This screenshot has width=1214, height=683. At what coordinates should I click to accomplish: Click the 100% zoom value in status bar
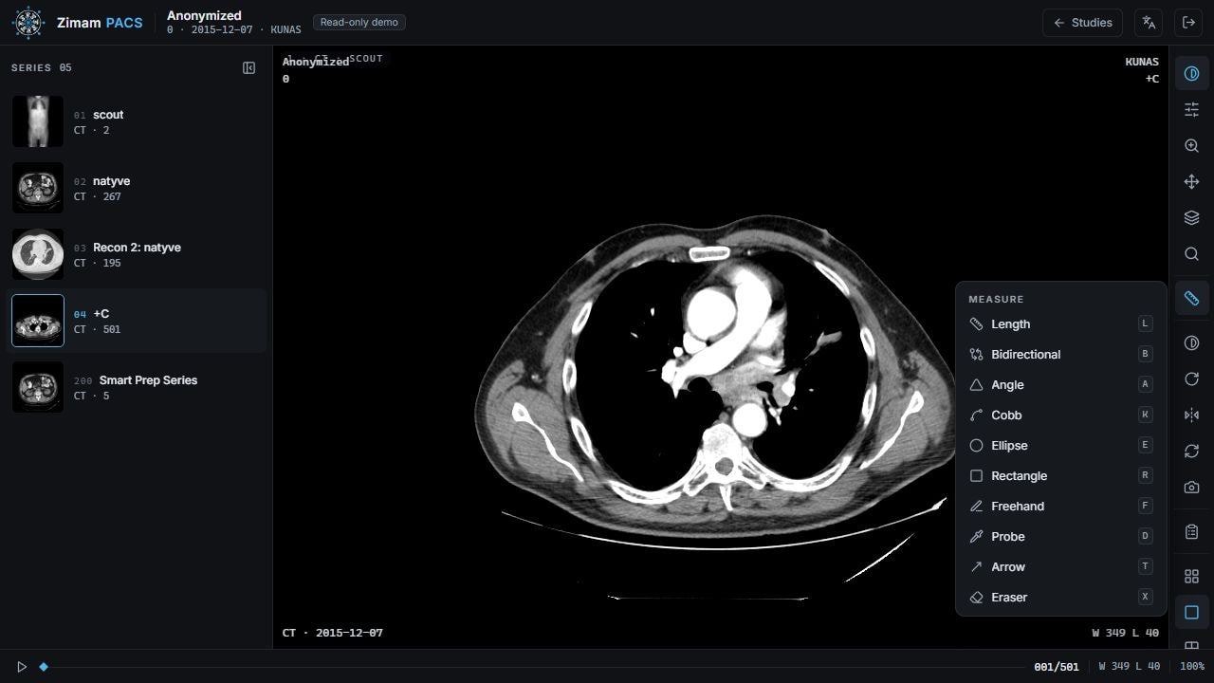[1191, 667]
